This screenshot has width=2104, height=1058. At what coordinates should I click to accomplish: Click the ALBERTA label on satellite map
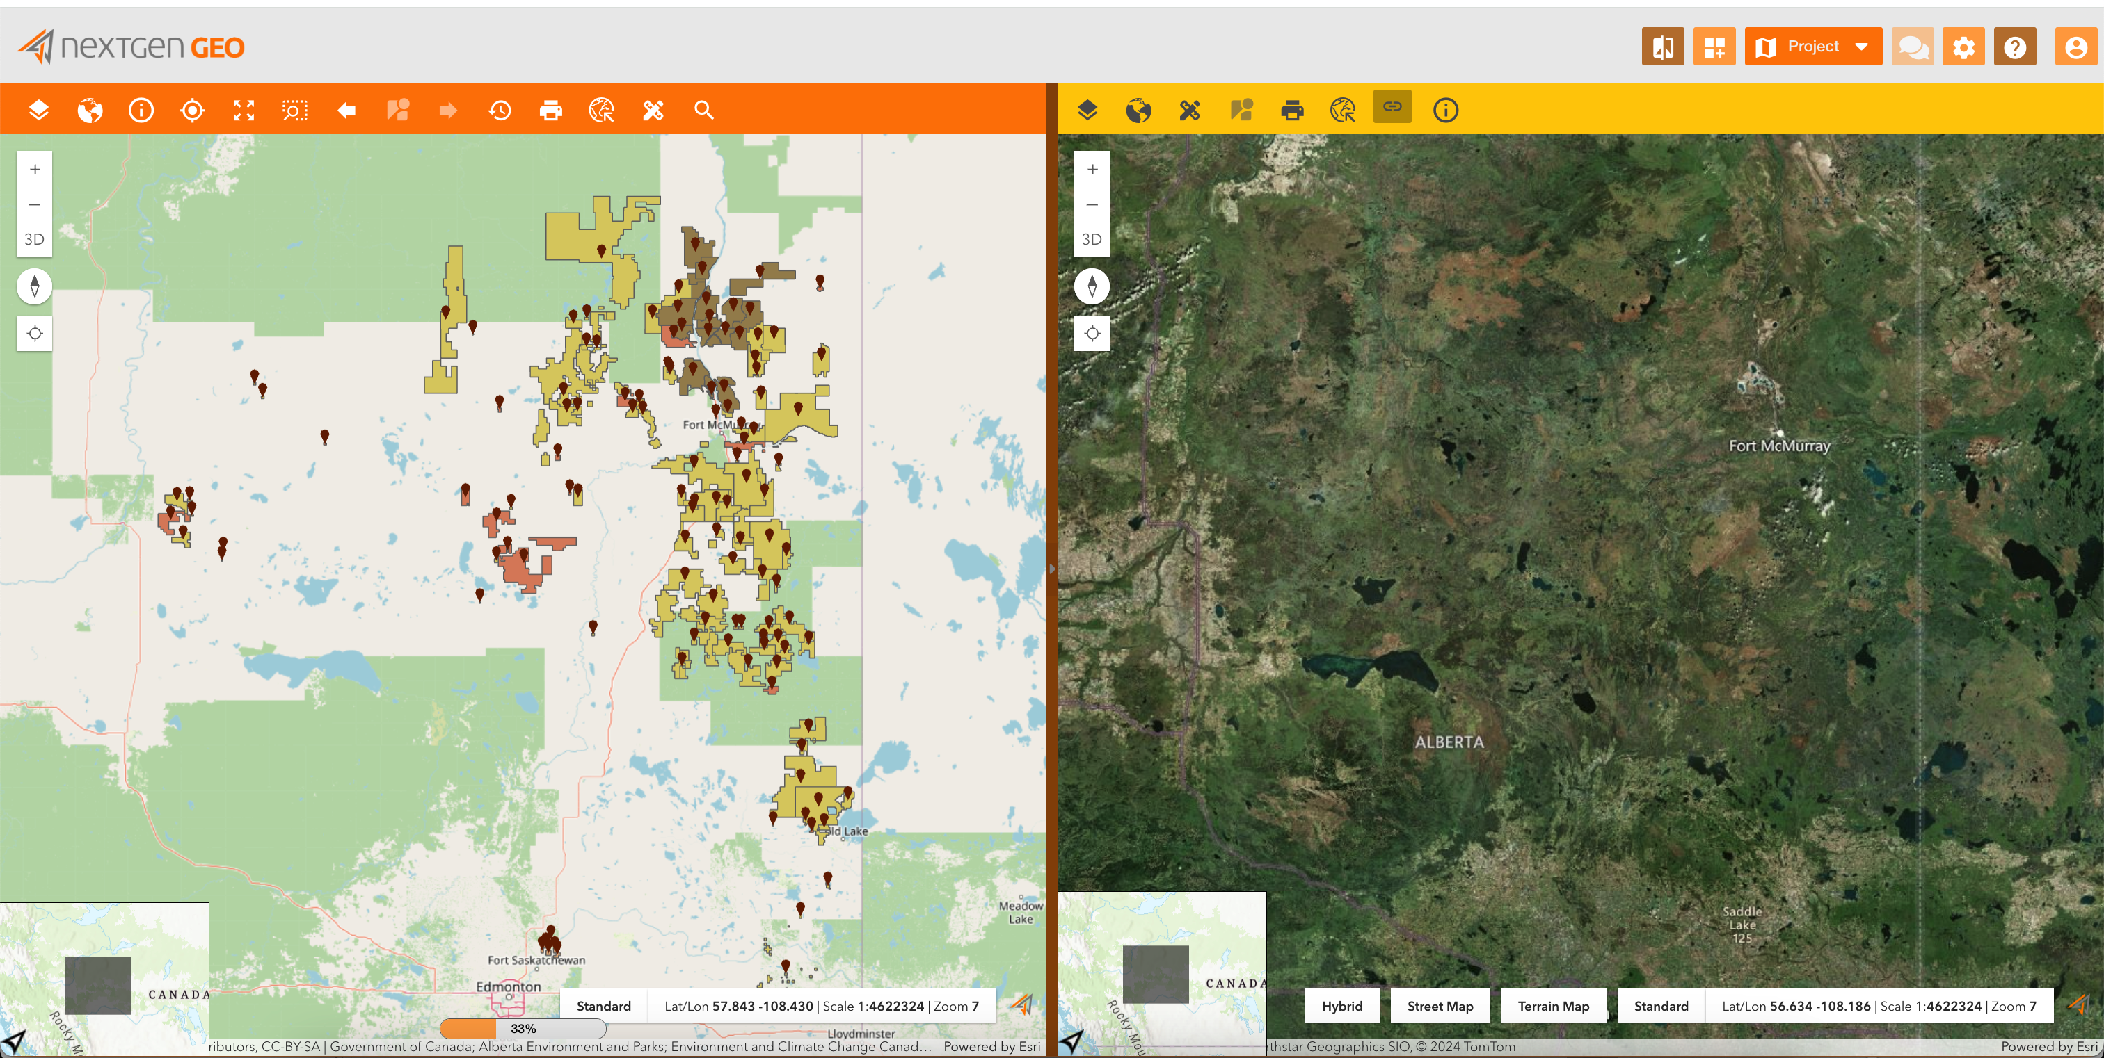click(1449, 742)
